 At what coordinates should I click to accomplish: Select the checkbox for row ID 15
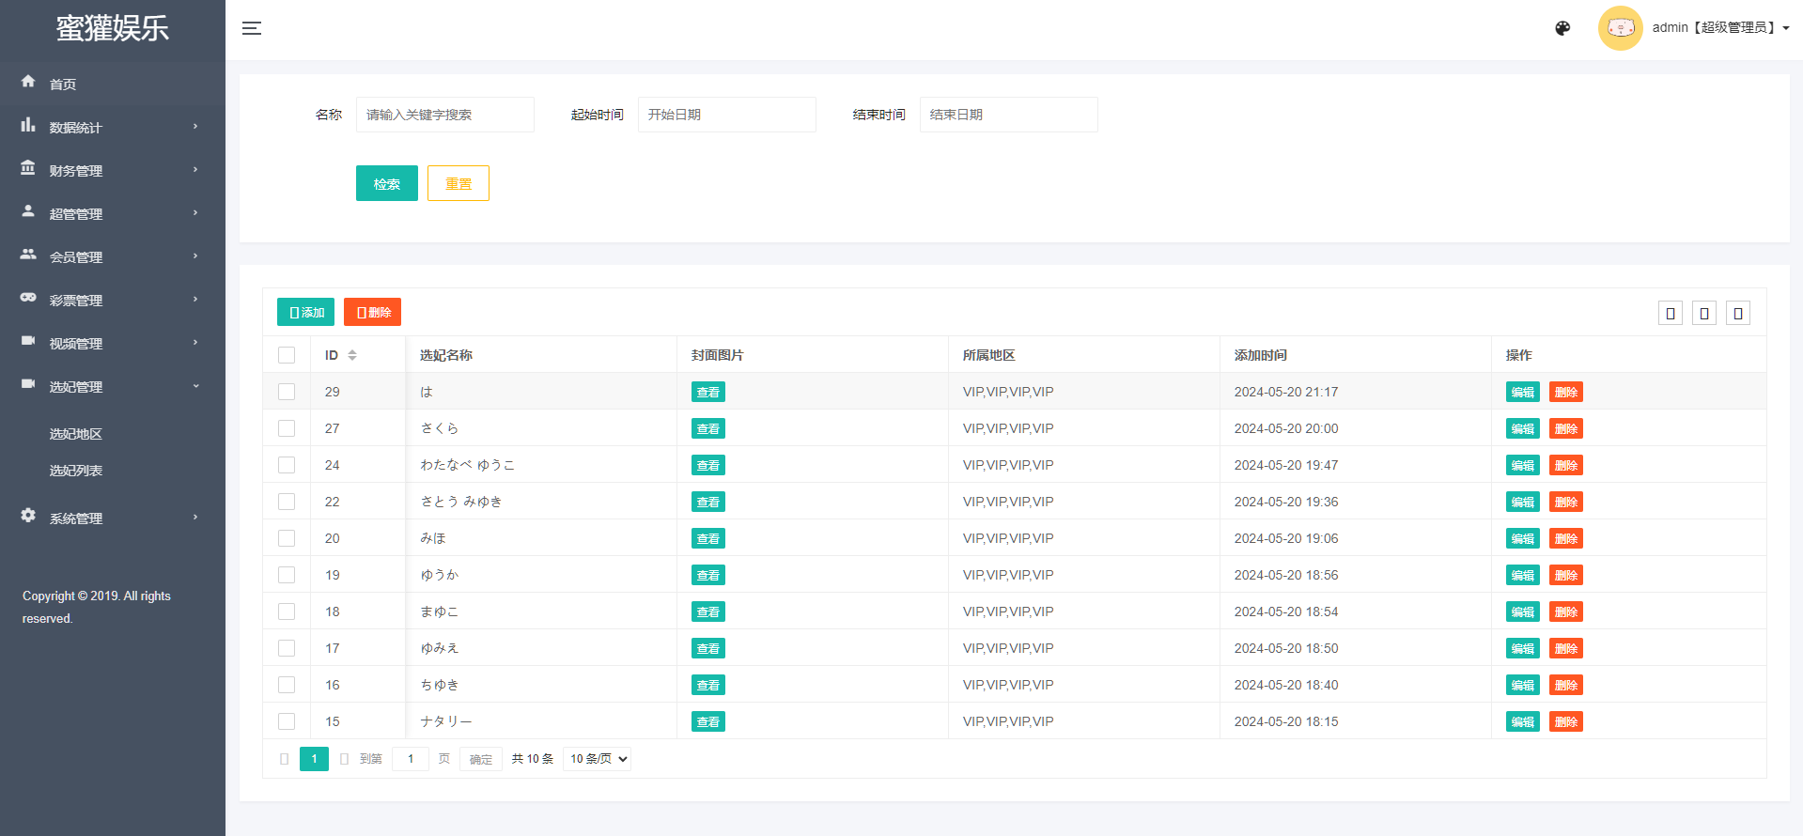pos(287,721)
